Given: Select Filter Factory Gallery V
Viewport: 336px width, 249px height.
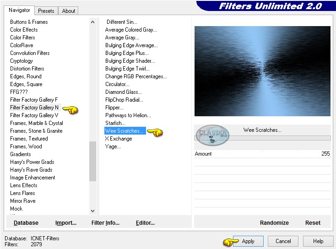Looking at the screenshot, I should pyautogui.click(x=34, y=115).
